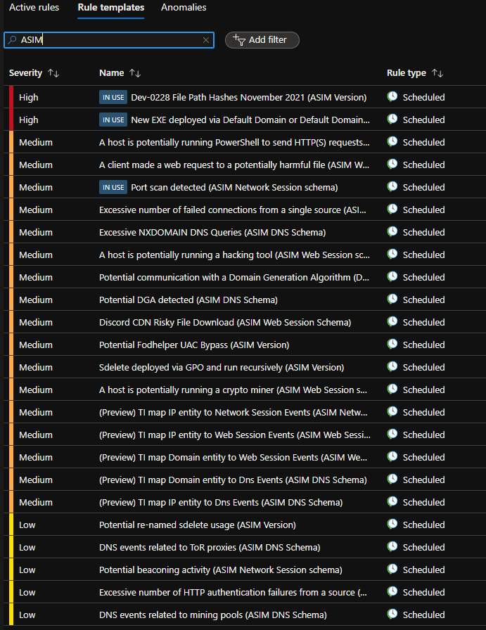
Task: Click clock icon on IP to Network Session row
Action: [392, 411]
